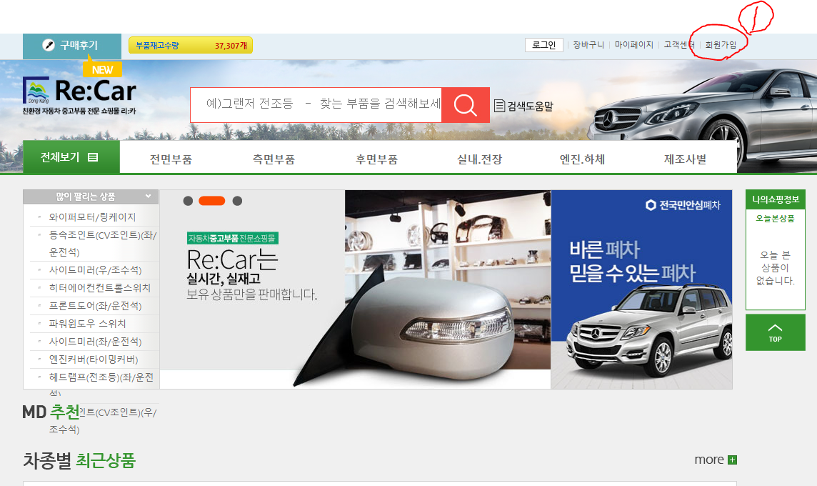Click the Re:Car side mirror banner
This screenshot has width=817, height=486.
click(x=355, y=289)
